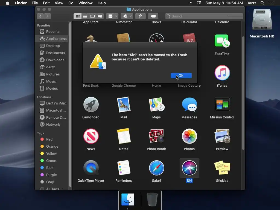Select the Mail stamp icon
This screenshot has height=210, width=280.
(124, 104)
